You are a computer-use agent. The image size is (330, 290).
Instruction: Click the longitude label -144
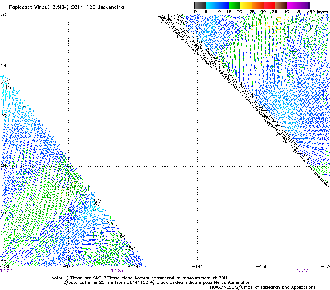click(133, 266)
